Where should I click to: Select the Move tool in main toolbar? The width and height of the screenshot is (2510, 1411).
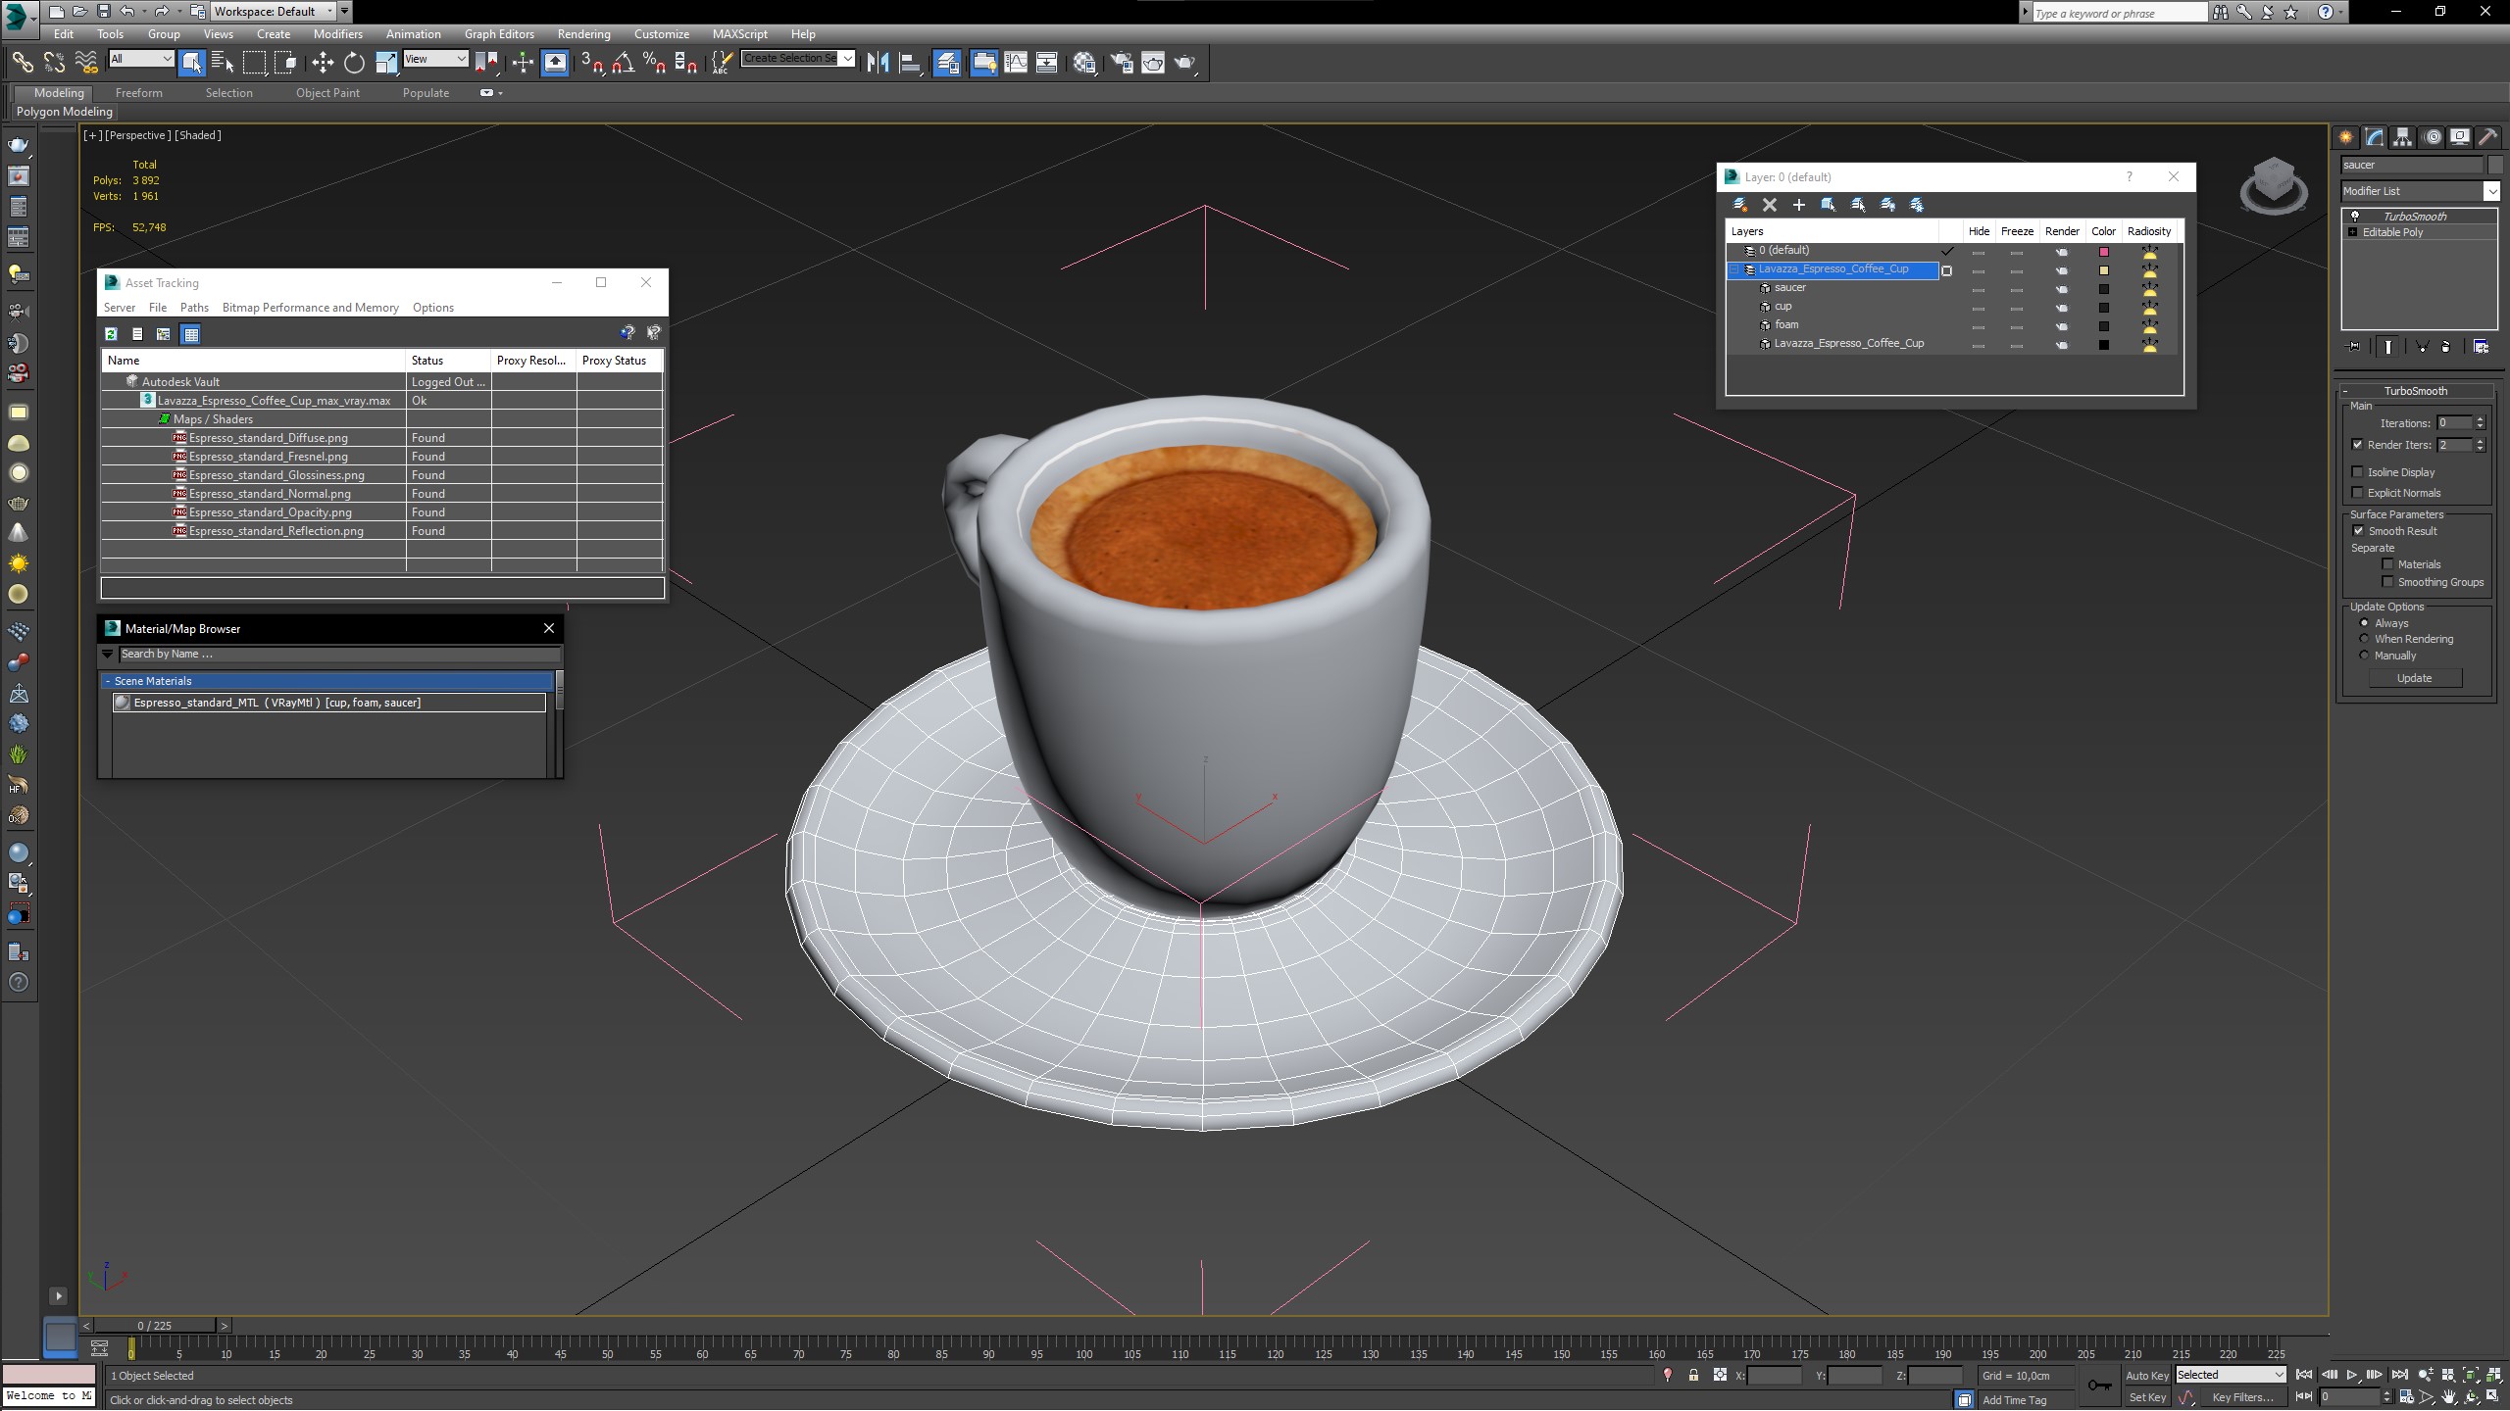point(323,63)
